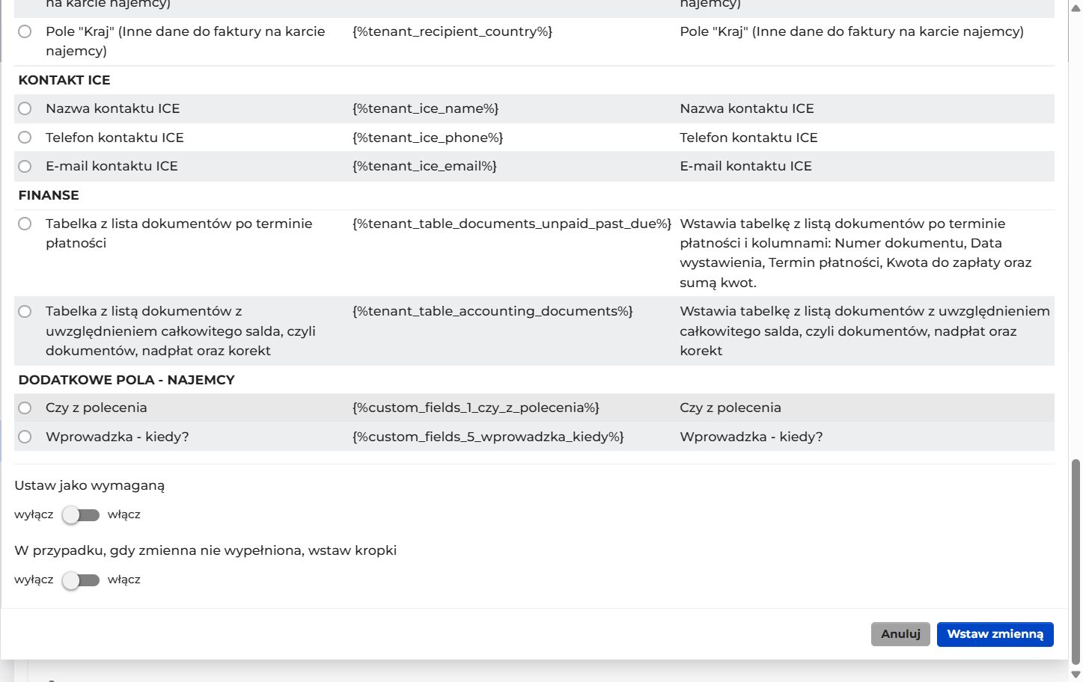Select the Wprowadzka - kiedy? radio button
The height and width of the screenshot is (682, 1083).
click(25, 437)
